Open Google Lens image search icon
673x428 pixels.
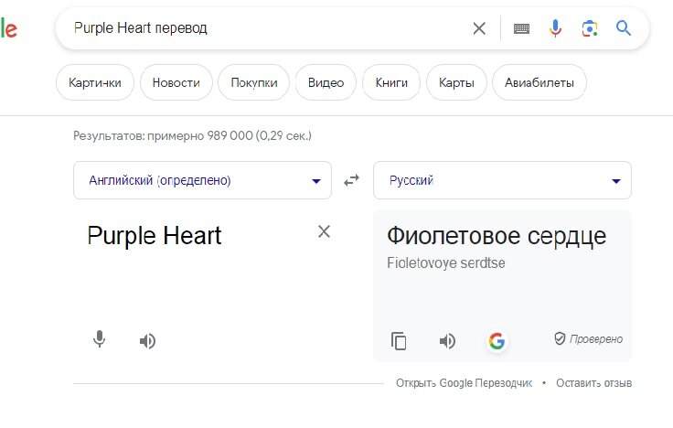pos(590,28)
